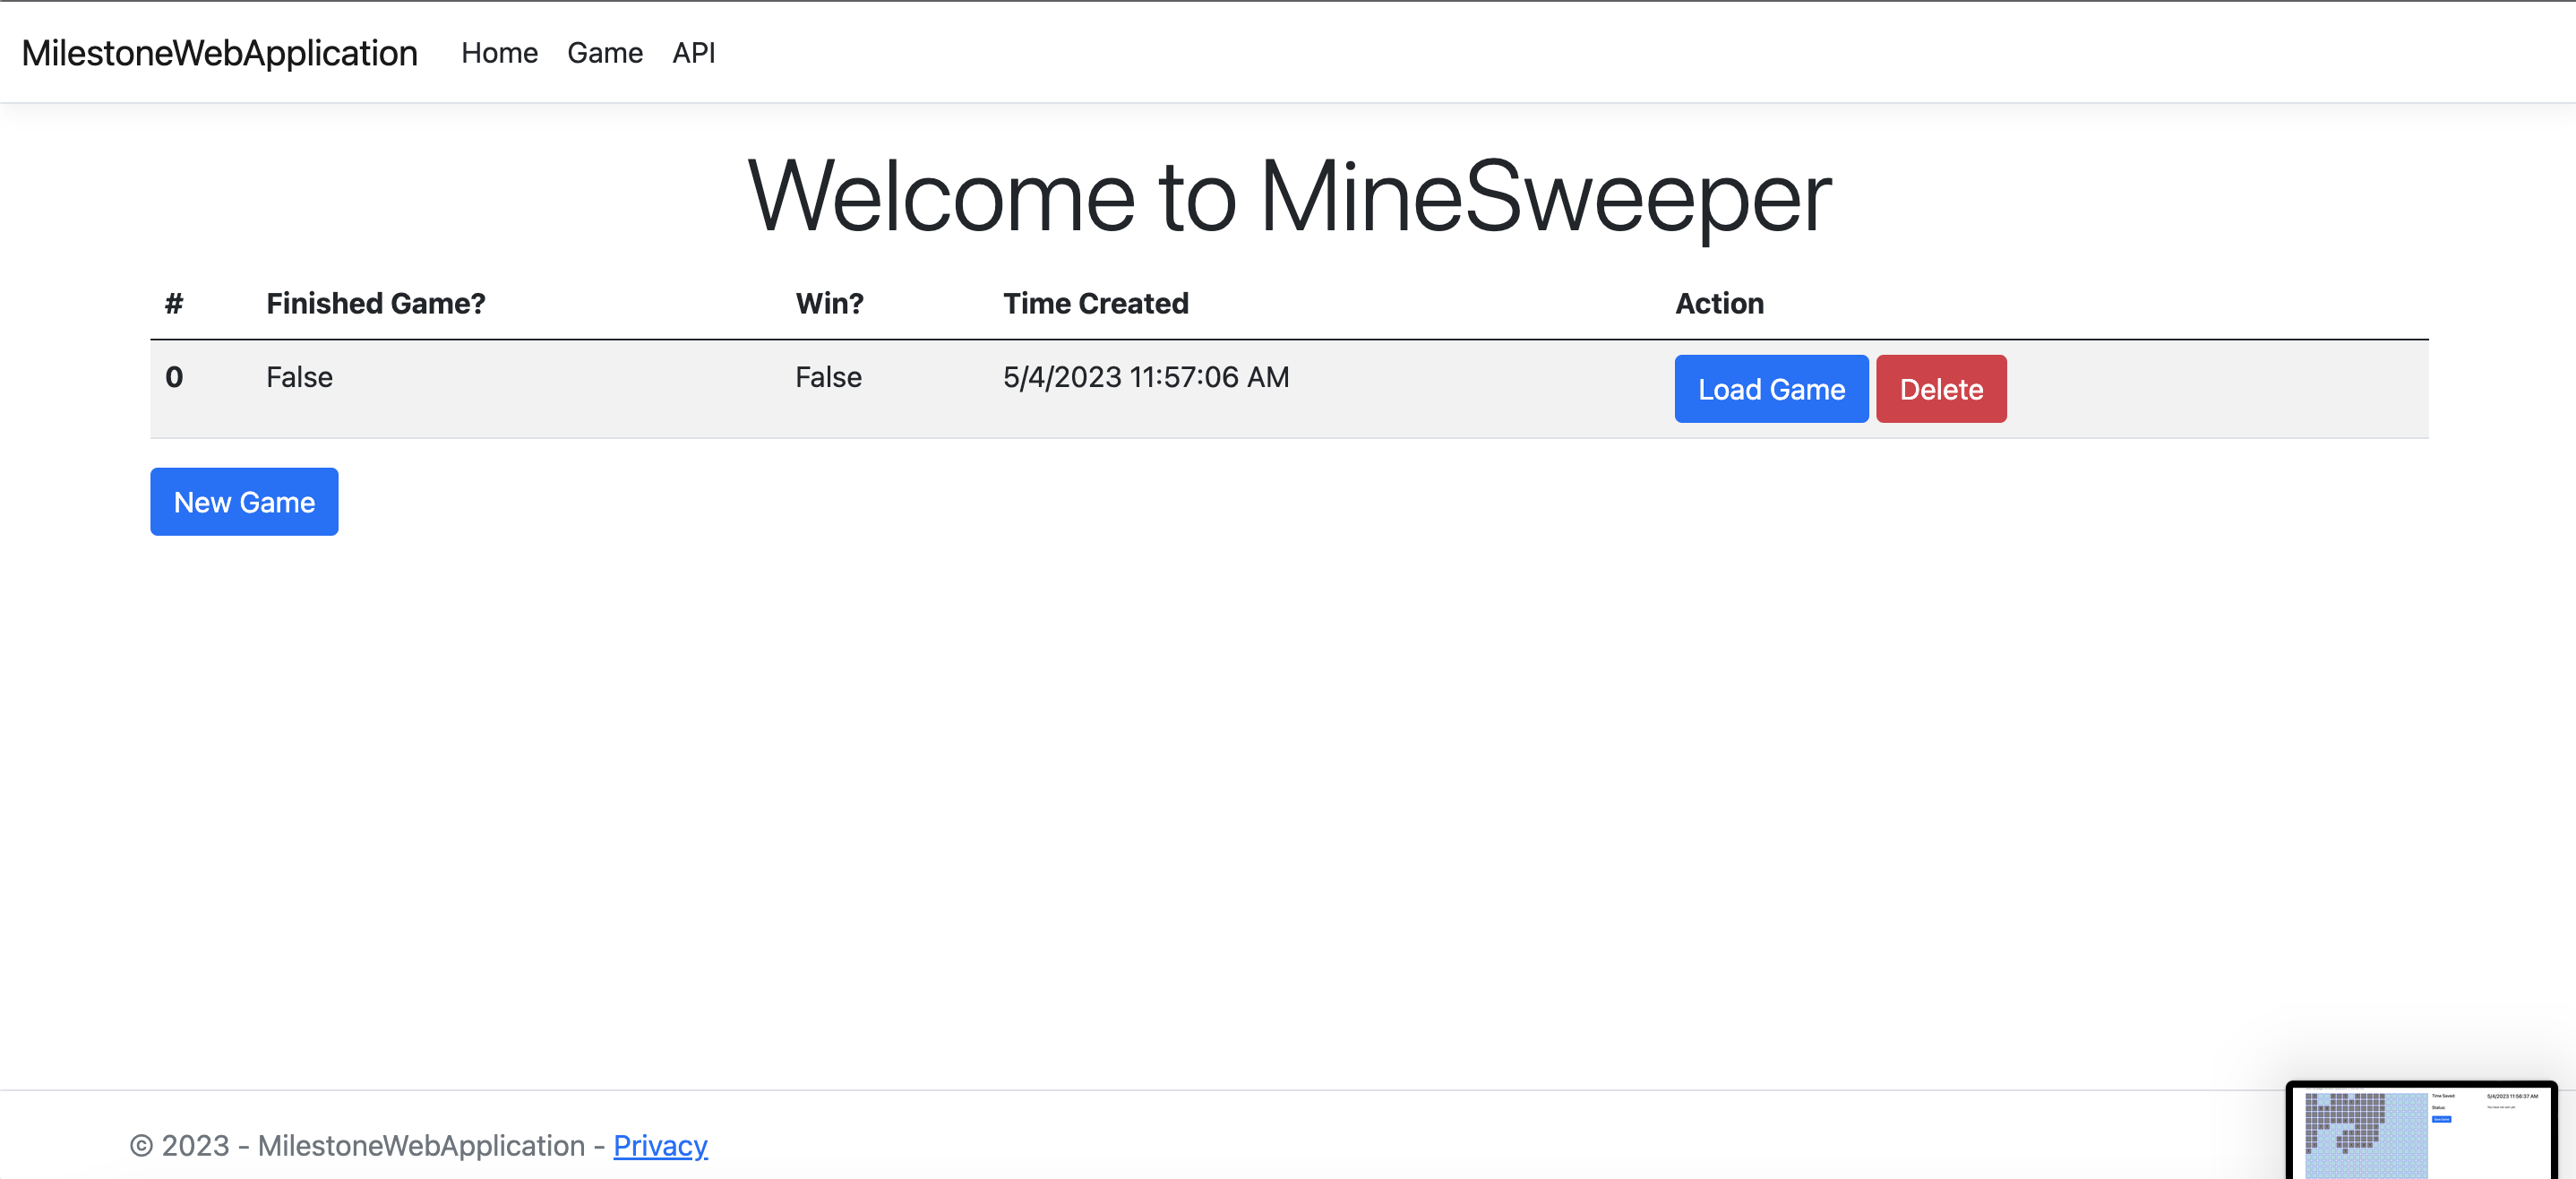The width and height of the screenshot is (2576, 1179).
Task: Go to the Home page
Action: point(499,52)
